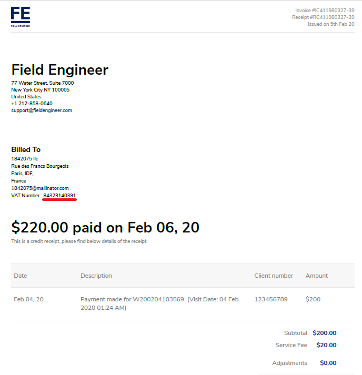
Task: Click the Description column header
Action: (96, 276)
